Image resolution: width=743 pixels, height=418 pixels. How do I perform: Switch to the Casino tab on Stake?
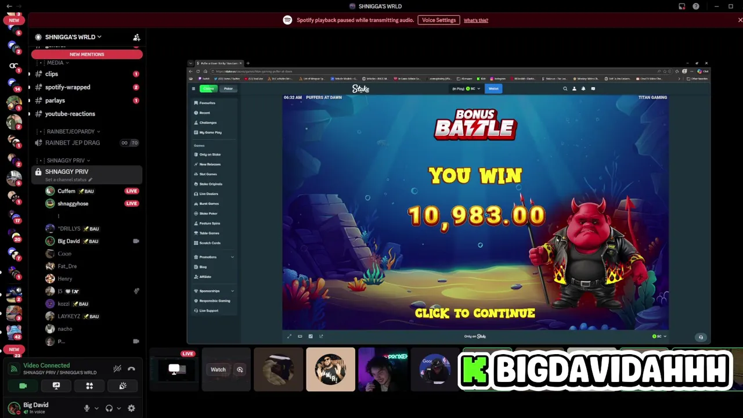click(x=208, y=89)
